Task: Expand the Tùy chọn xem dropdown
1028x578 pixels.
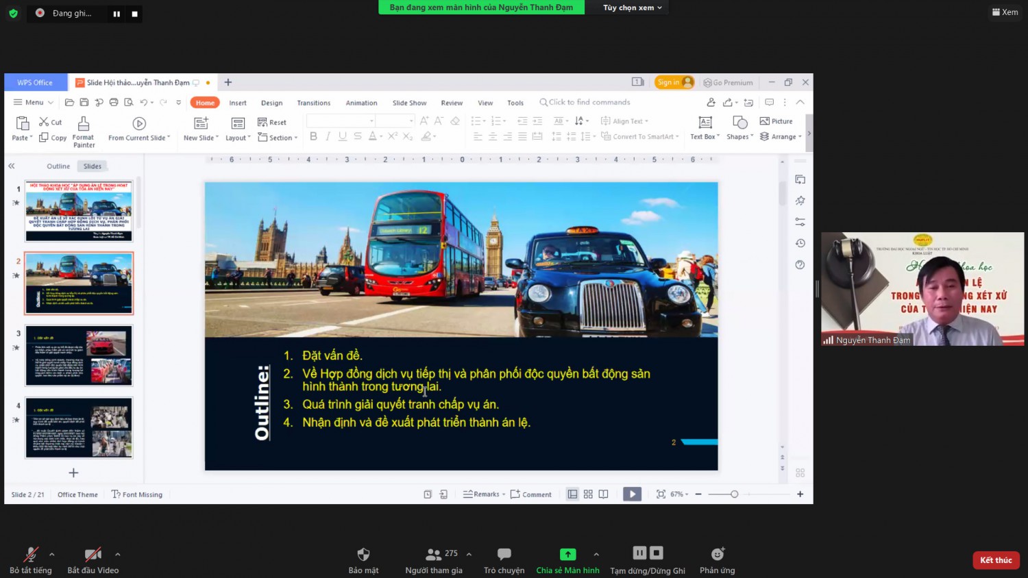Action: coord(633,8)
